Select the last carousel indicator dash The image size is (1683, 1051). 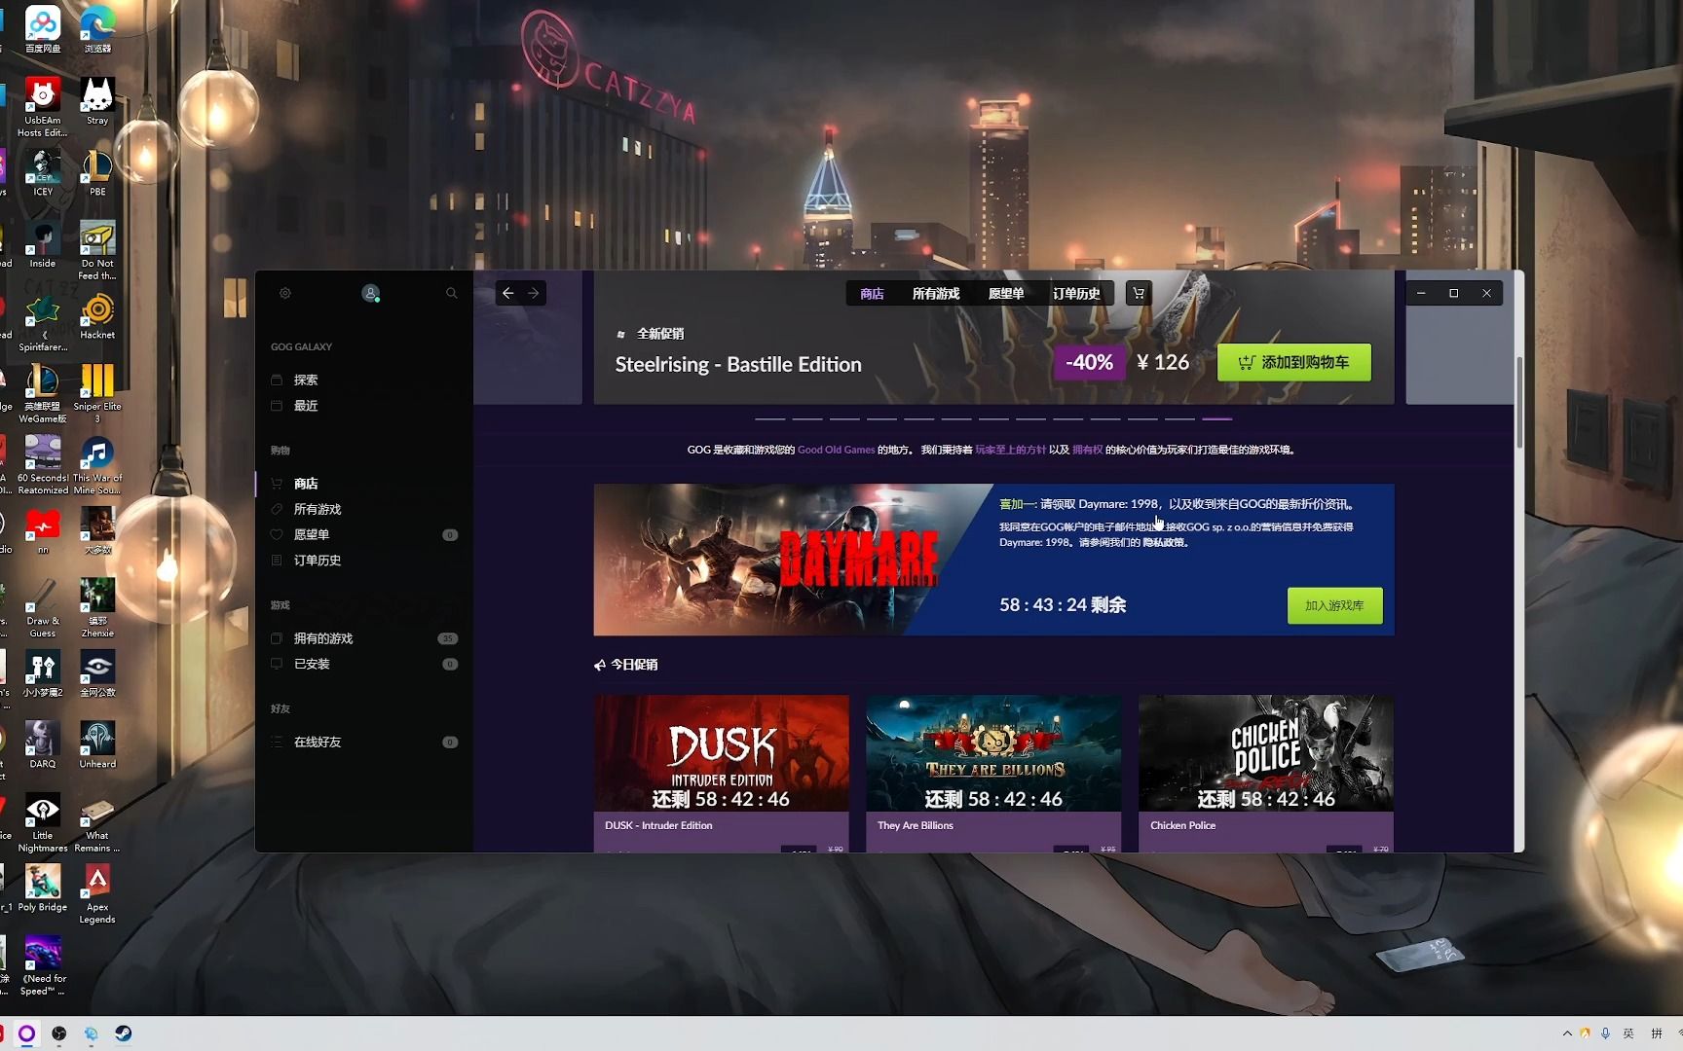[1216, 418]
